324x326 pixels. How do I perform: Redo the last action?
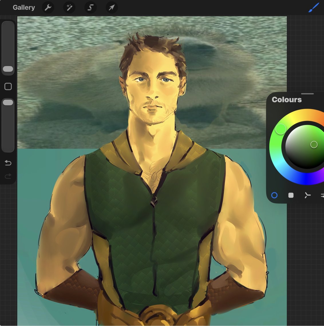(x=8, y=176)
